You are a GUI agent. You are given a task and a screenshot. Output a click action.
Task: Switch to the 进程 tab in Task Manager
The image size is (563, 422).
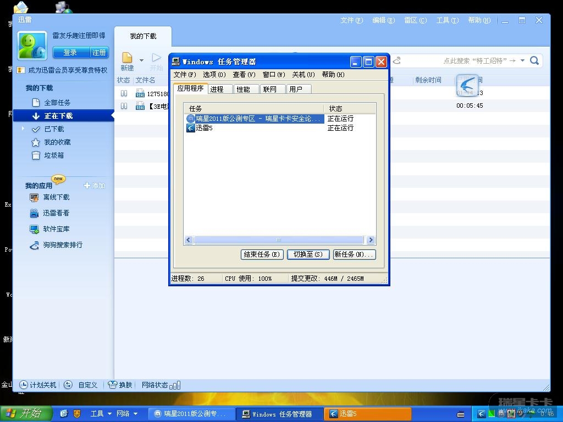220,90
